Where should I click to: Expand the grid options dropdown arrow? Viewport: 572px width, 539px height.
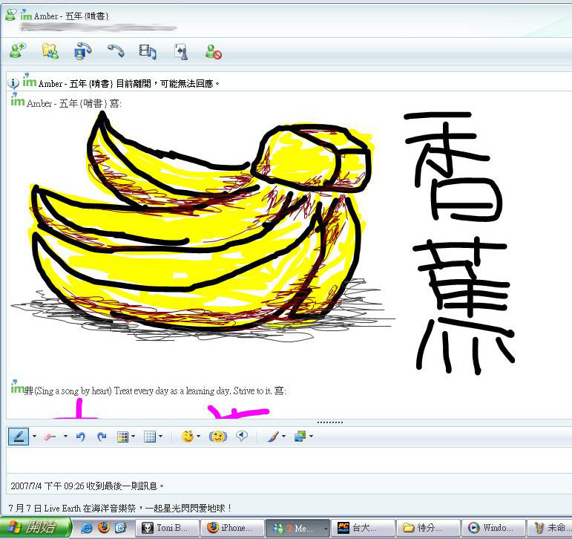(x=160, y=436)
